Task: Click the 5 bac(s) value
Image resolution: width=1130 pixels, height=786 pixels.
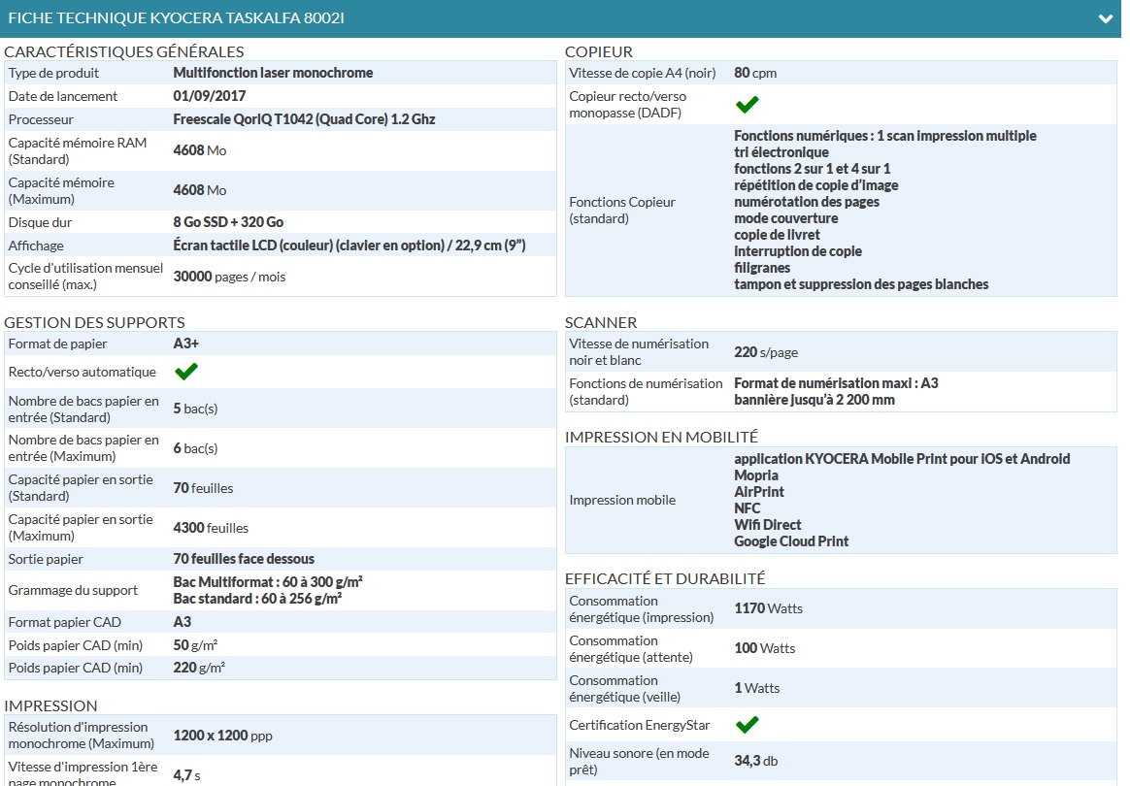Action: 195,409
